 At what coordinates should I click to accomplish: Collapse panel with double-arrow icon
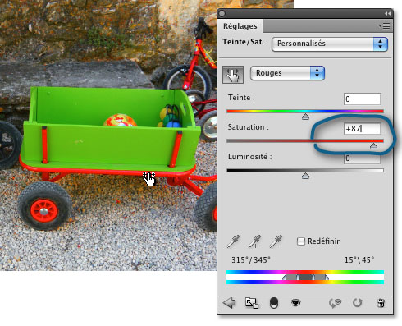[387, 13]
